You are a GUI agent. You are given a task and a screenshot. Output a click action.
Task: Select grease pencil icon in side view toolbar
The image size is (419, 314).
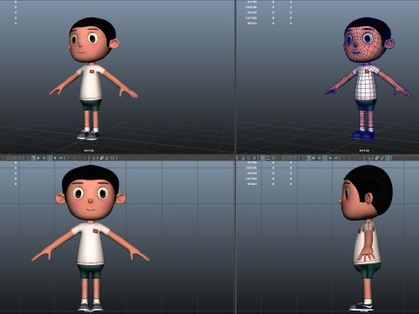[x=254, y=158]
